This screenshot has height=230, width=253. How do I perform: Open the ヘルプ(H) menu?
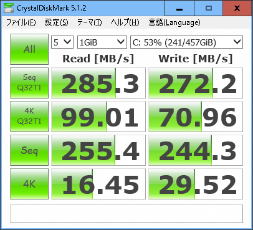pyautogui.click(x=125, y=22)
